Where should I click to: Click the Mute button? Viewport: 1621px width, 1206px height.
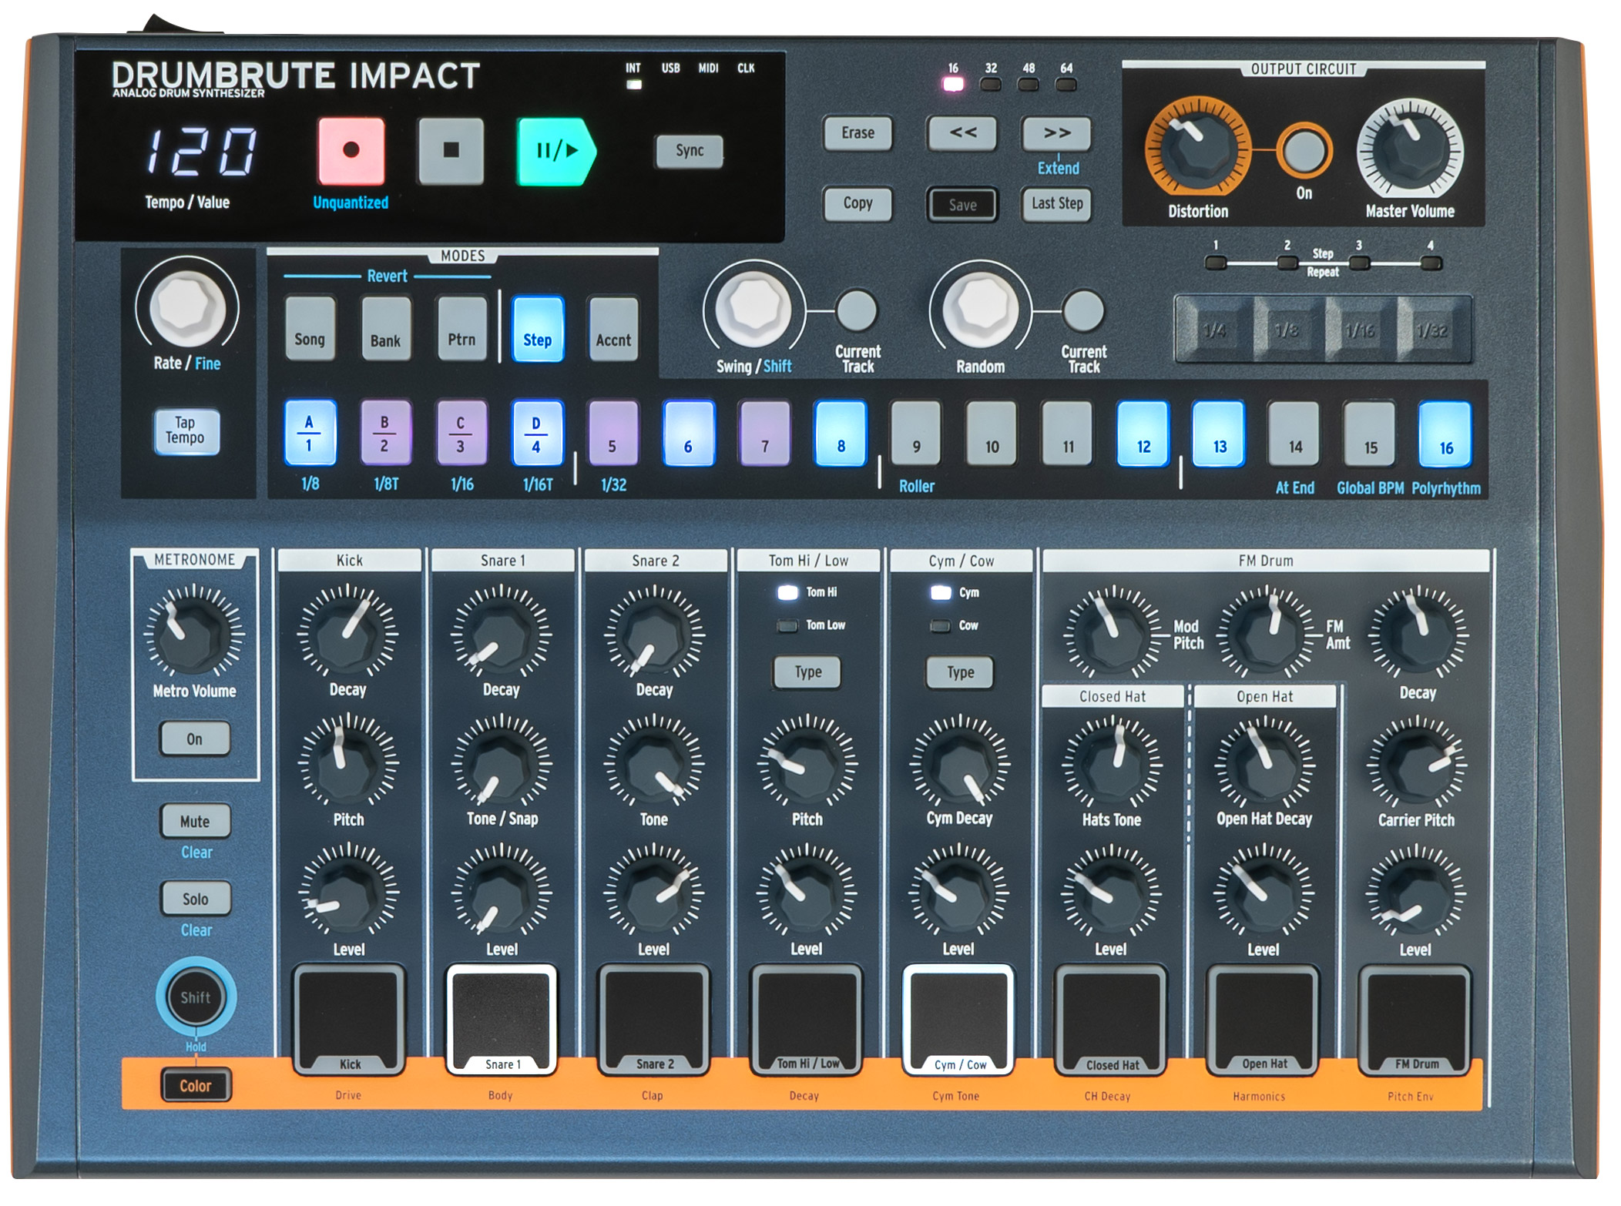click(x=196, y=821)
